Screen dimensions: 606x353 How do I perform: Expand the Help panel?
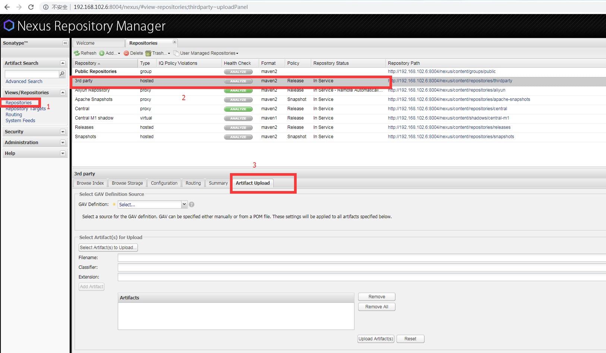coord(63,153)
